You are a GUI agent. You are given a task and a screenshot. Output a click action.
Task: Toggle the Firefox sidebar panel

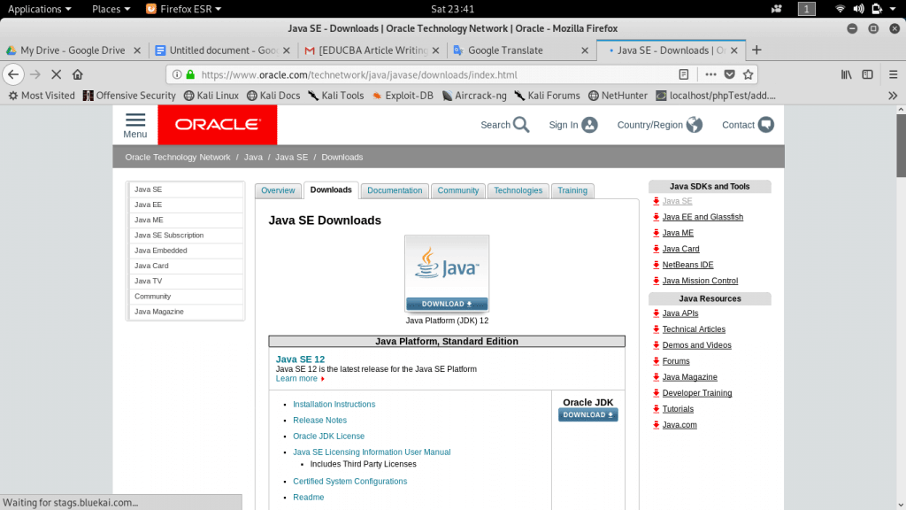867,74
